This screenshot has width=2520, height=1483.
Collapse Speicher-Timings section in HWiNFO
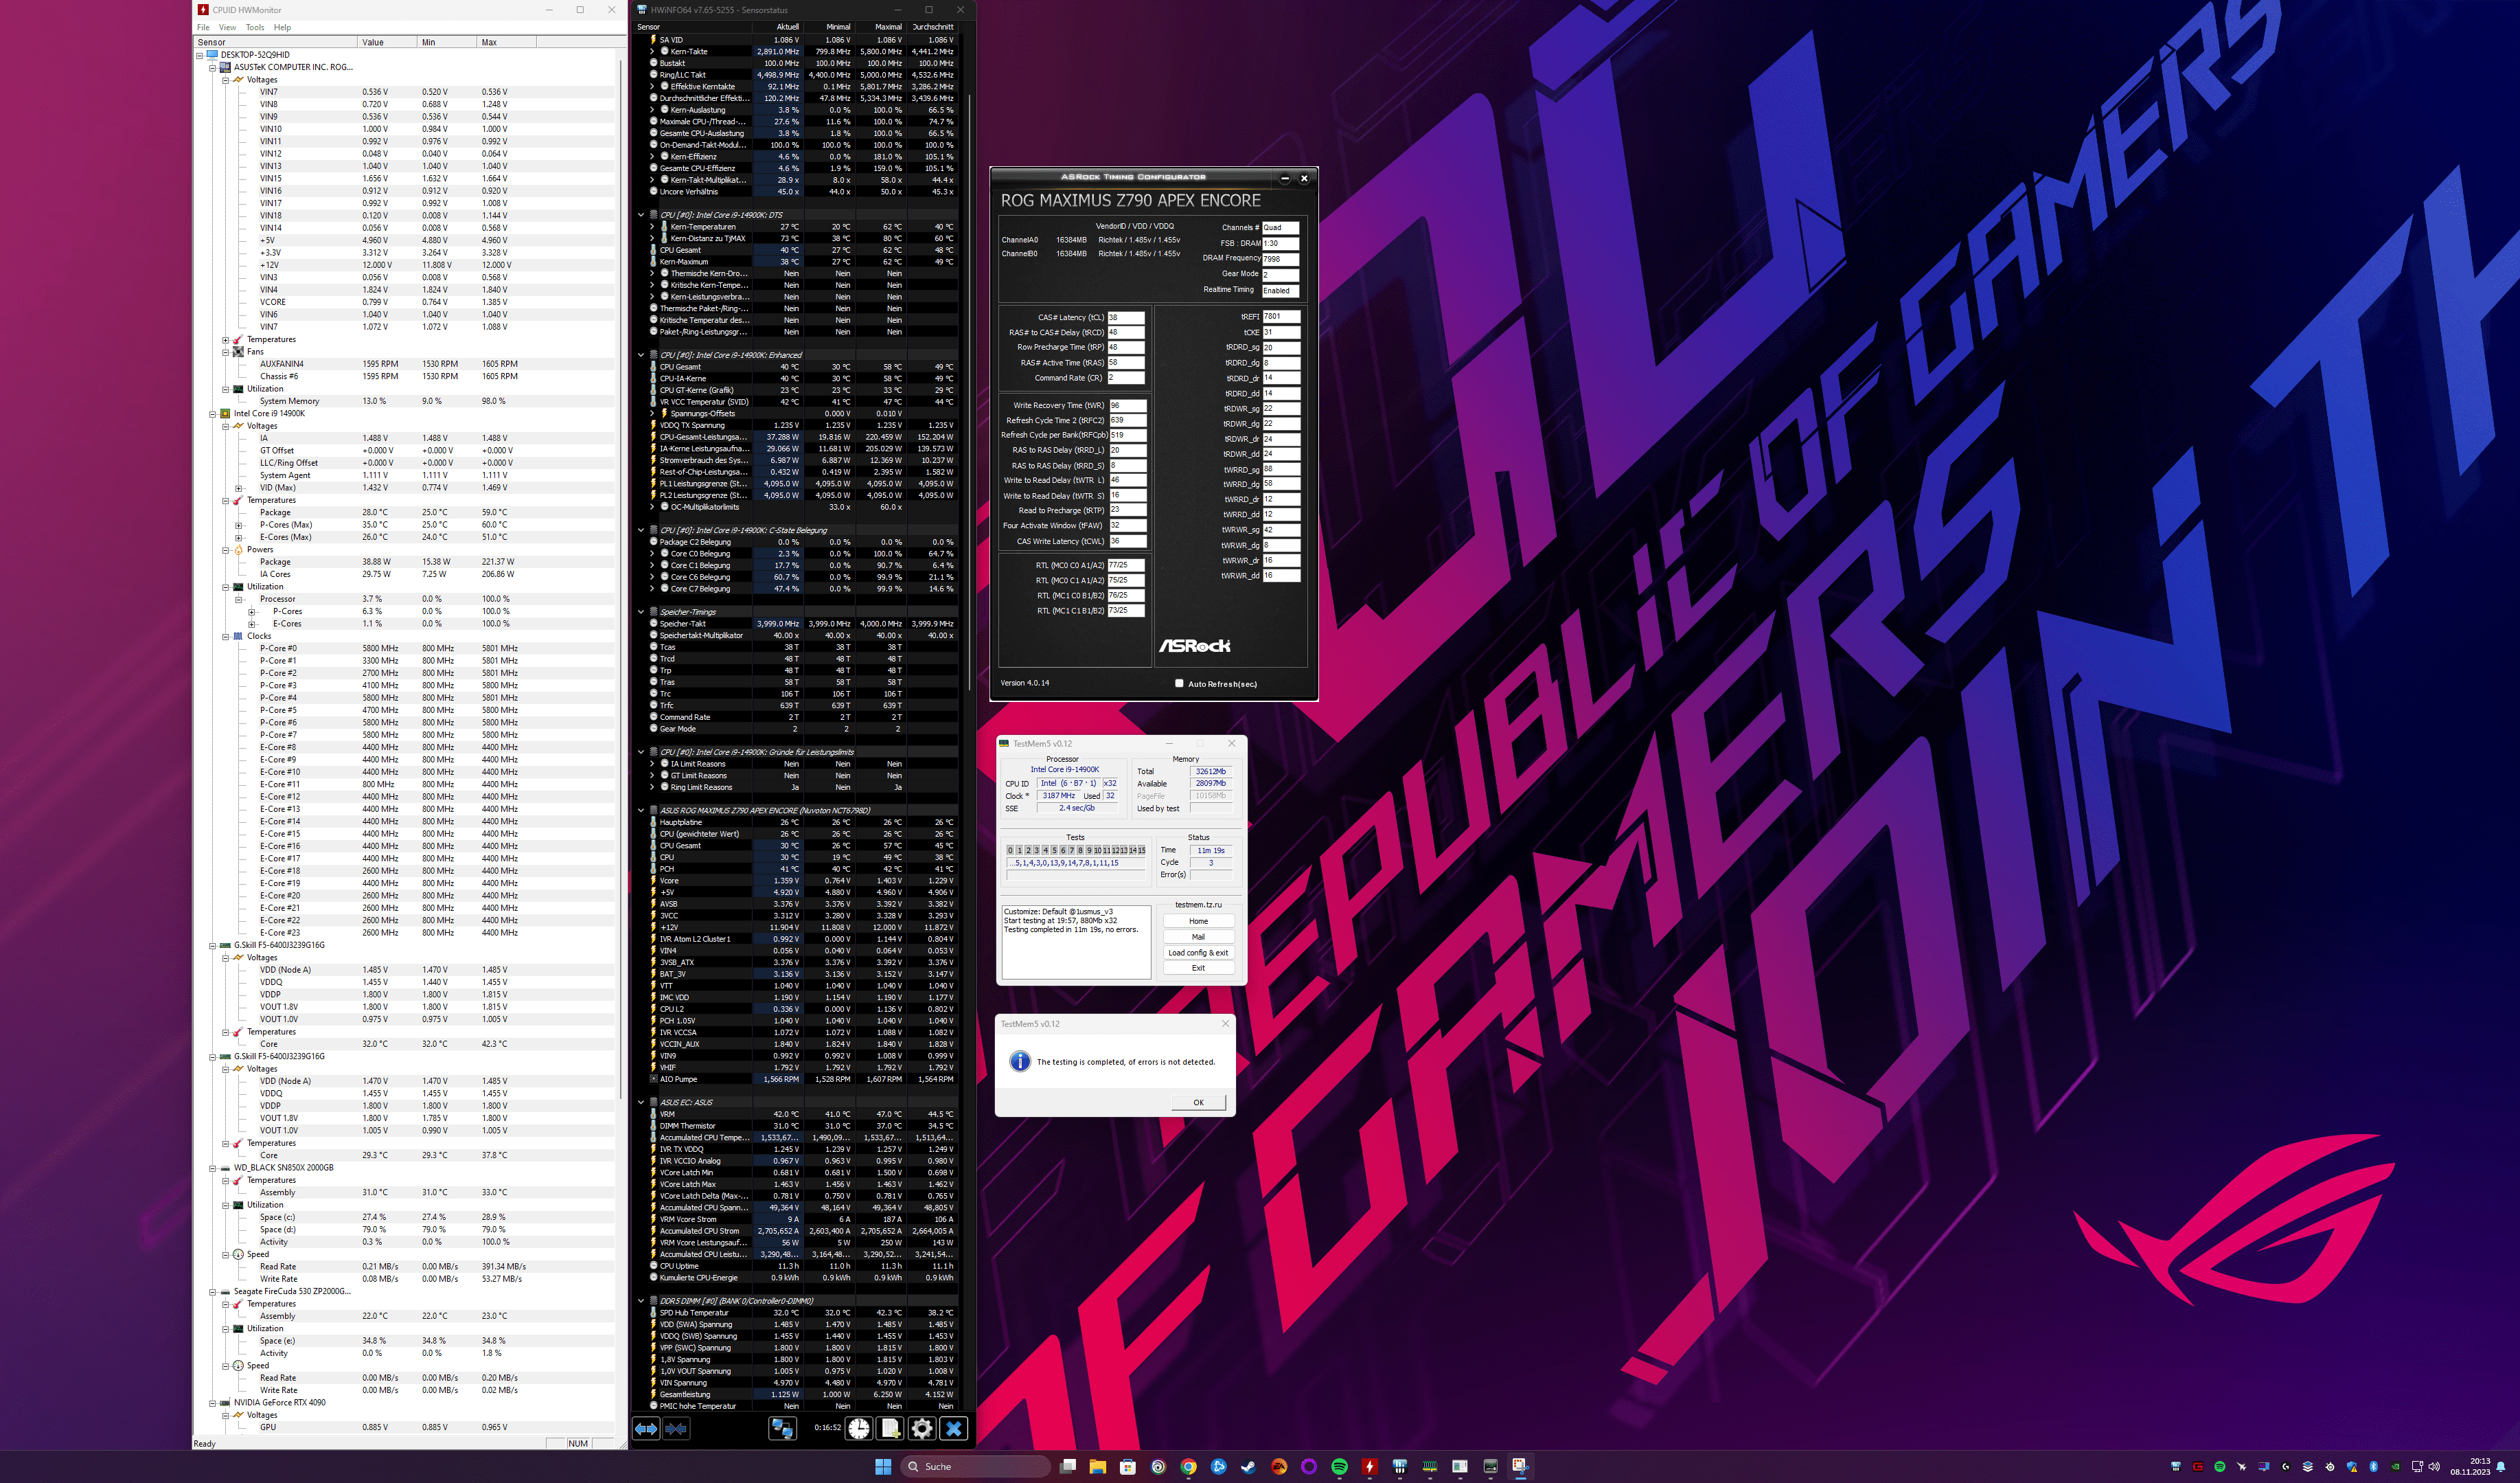pos(641,611)
